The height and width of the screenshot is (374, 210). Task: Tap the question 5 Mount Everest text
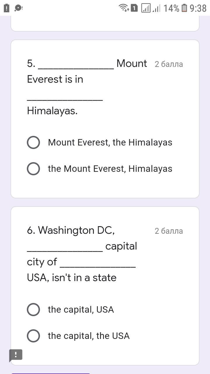tap(87, 87)
